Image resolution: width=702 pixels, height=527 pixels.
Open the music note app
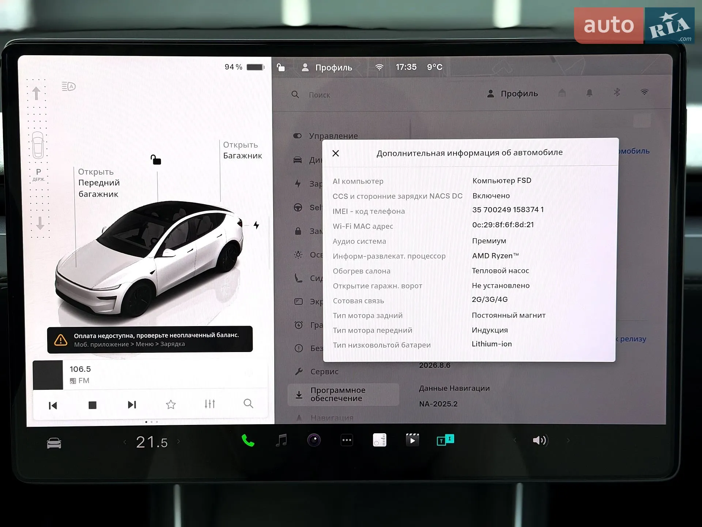[x=281, y=440]
